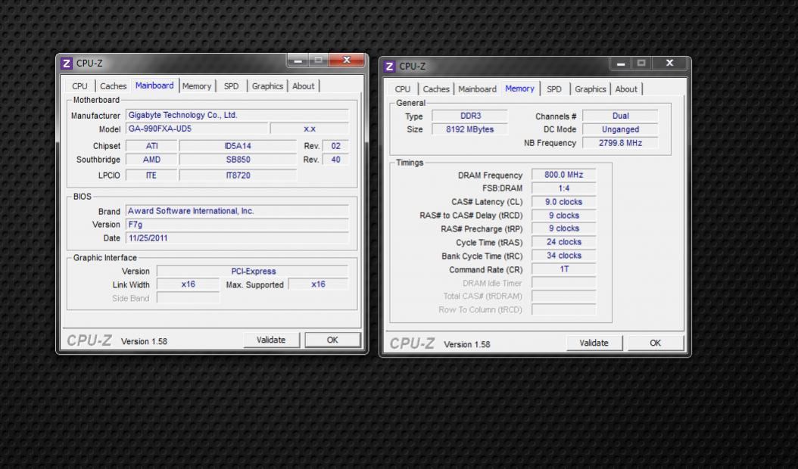Click OK button in Mainboard window
This screenshot has width=798, height=469.
pyautogui.click(x=333, y=340)
